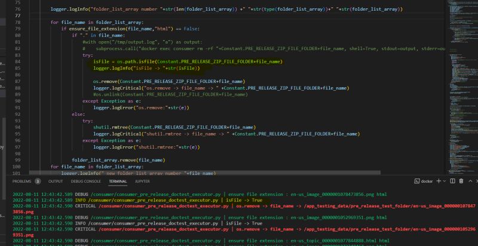Click the 'logger.logInfo("folder_list_array number' line 76
Image resolution: width=478 pixels, height=246 pixels.
[226, 9]
